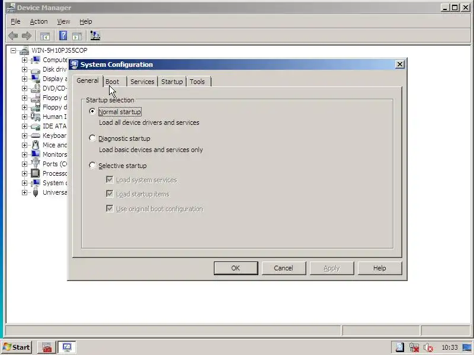The height and width of the screenshot is (355, 474).
Task: Click the Scan for hardware changes icon
Action: click(95, 35)
